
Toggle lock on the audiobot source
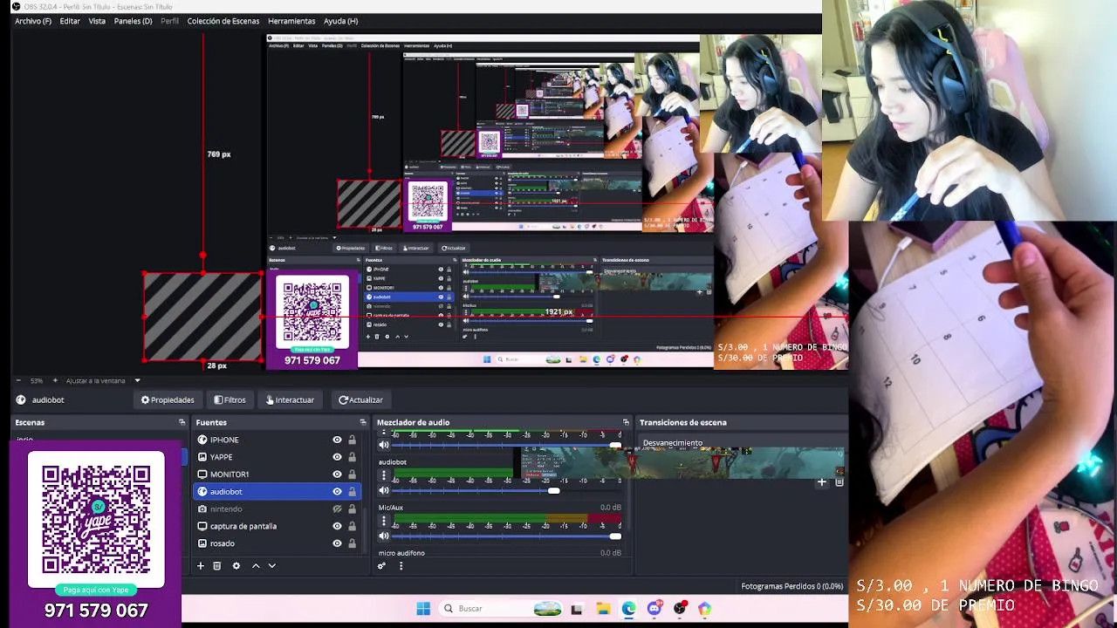pyautogui.click(x=352, y=492)
